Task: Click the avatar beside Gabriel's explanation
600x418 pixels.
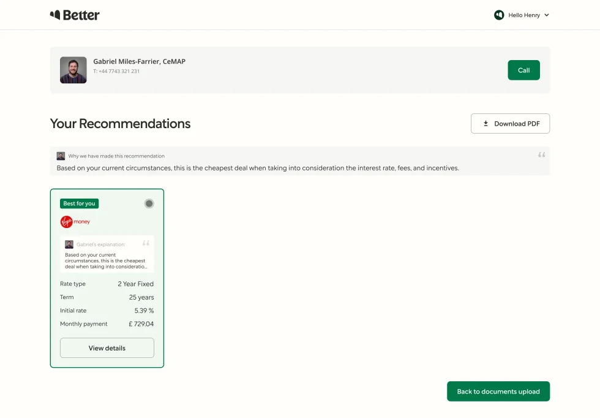Action: [x=69, y=245]
